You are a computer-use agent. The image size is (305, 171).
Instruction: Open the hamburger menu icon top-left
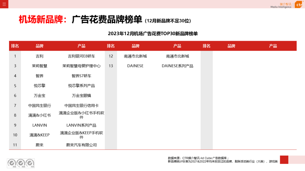(x=4, y=4)
